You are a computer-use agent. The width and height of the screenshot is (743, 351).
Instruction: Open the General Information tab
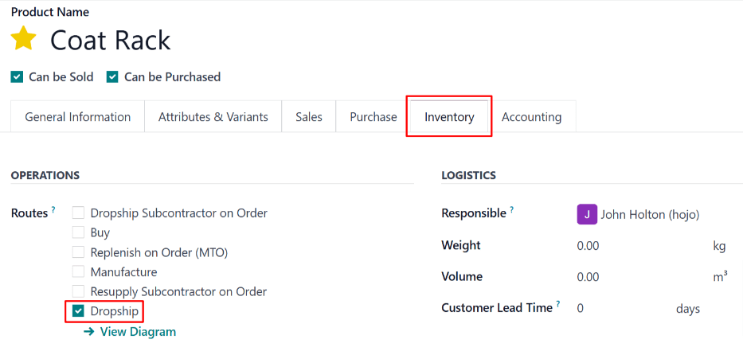click(77, 117)
